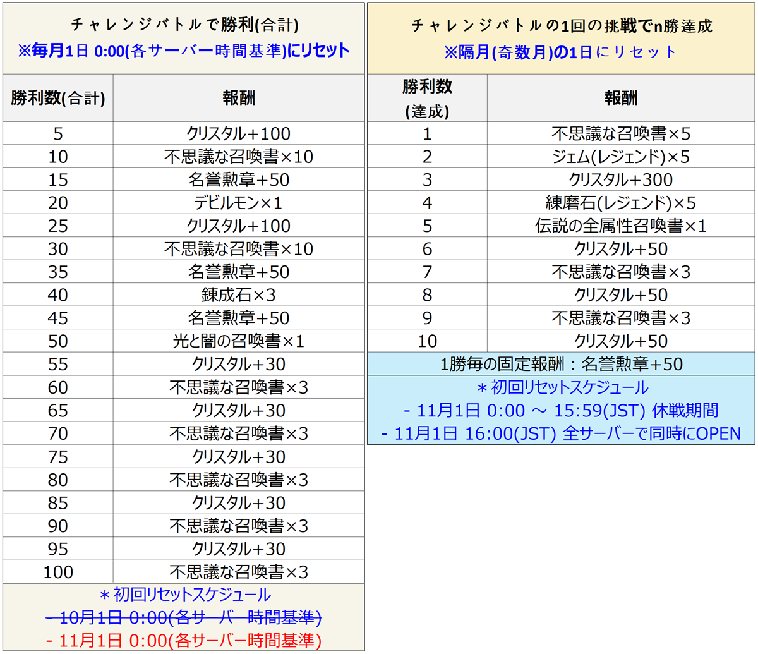Click the '11月1日 16:00(JST) 全サーバーで同時にOPEN' line
The width and height of the screenshot is (758, 654).
(x=561, y=433)
